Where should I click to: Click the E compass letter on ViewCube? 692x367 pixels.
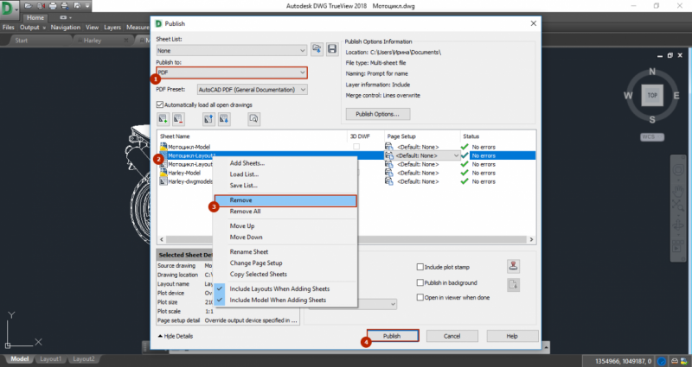pos(676,96)
